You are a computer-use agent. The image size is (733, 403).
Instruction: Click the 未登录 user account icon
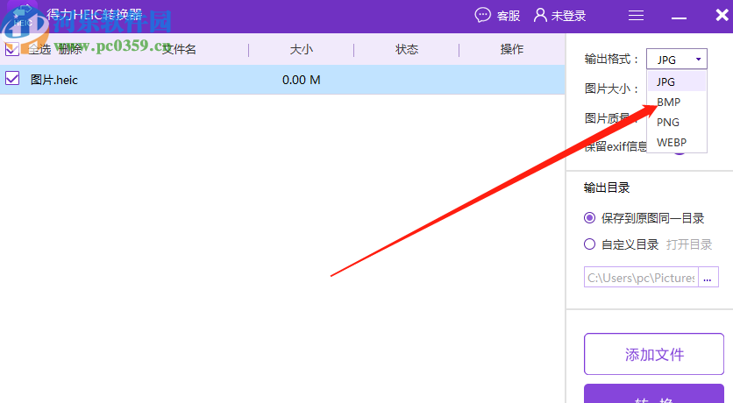pyautogui.click(x=540, y=15)
